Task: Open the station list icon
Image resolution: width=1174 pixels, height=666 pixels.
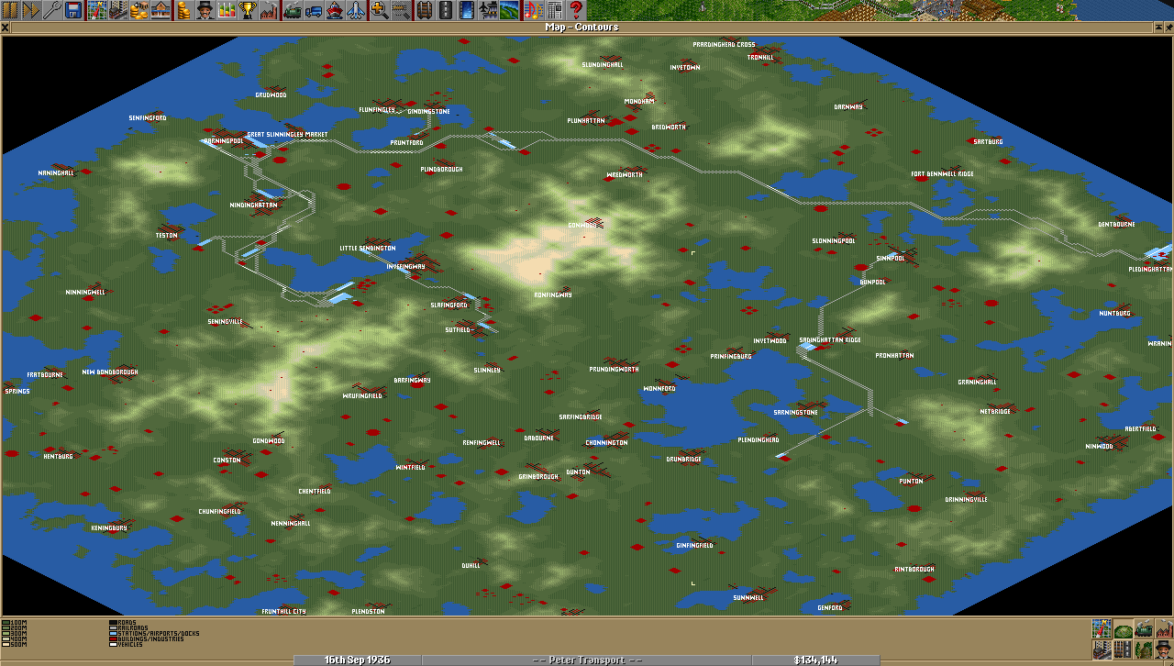Action: pyautogui.click(x=160, y=10)
